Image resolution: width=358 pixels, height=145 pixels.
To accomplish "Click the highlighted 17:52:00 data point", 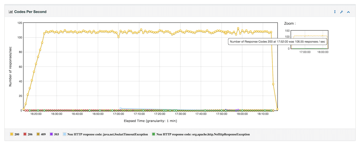I will (x=226, y=32).
